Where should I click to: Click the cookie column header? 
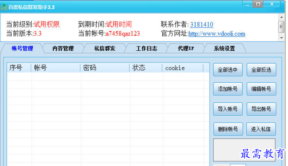click(183, 68)
